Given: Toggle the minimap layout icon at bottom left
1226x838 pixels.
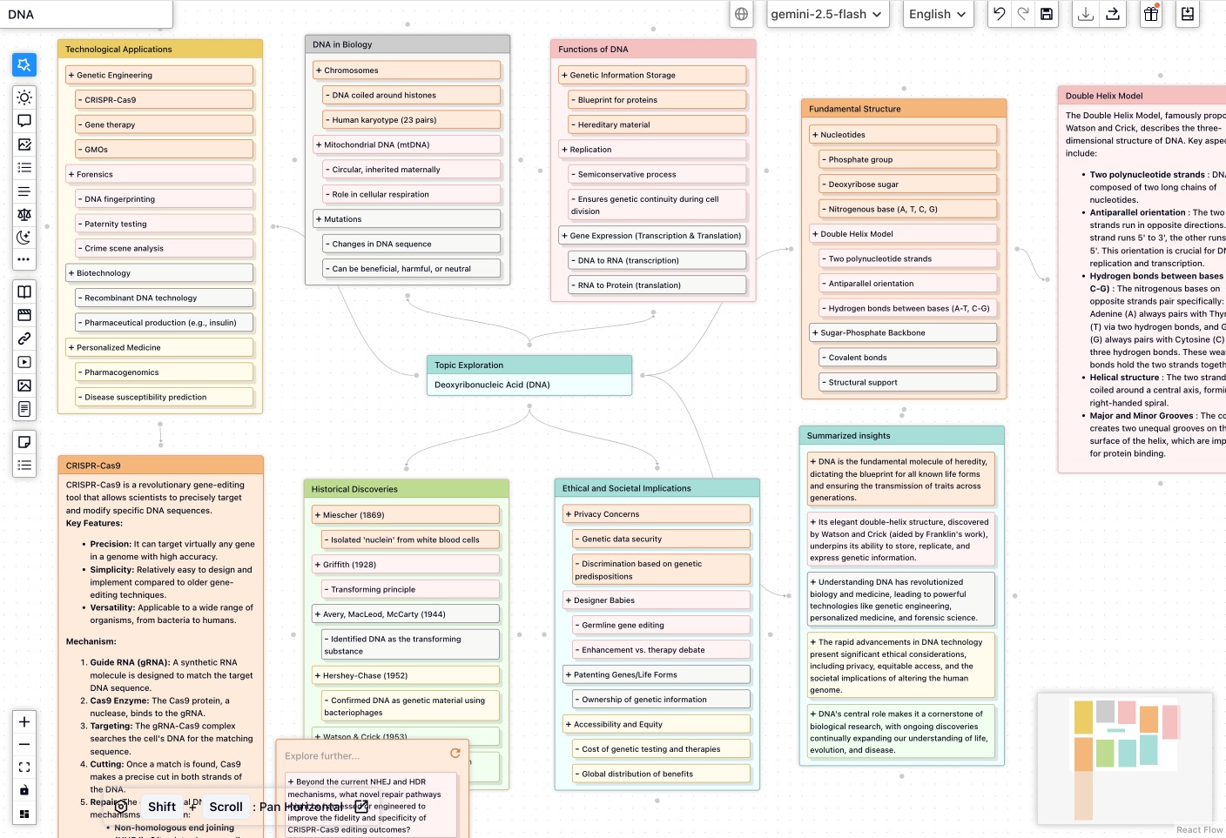Looking at the screenshot, I should pos(24,815).
